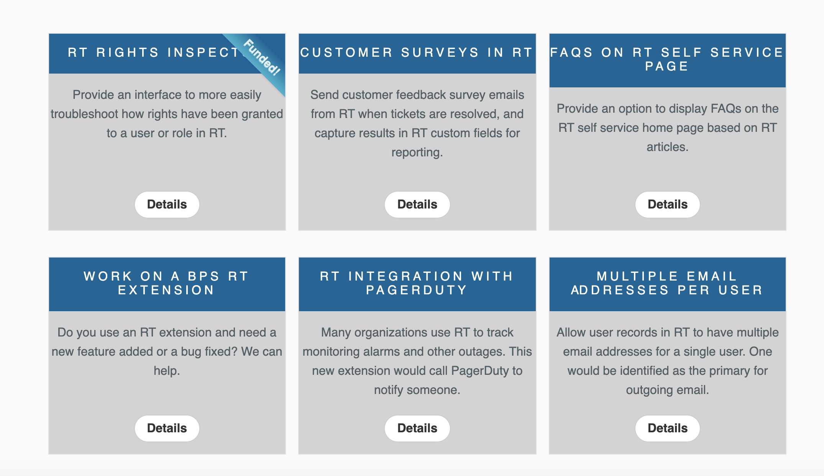Image resolution: width=824 pixels, height=476 pixels.
Task: Click the RT Rights Inspector card header
Action: (x=153, y=53)
